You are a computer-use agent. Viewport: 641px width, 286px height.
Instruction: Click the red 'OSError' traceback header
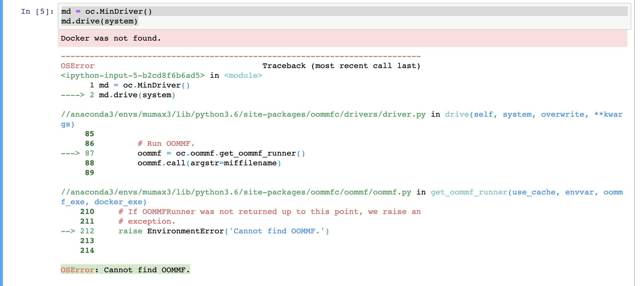(x=77, y=66)
